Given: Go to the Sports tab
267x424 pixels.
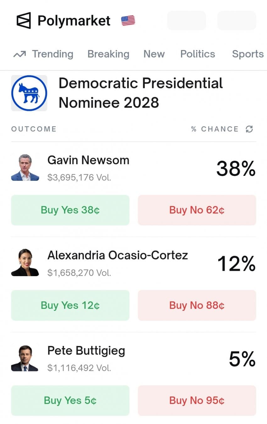Looking at the screenshot, I should pos(248,54).
